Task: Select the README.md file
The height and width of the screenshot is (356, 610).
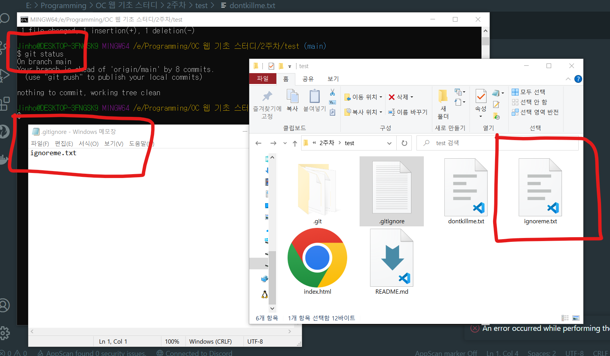Action: [x=392, y=261]
